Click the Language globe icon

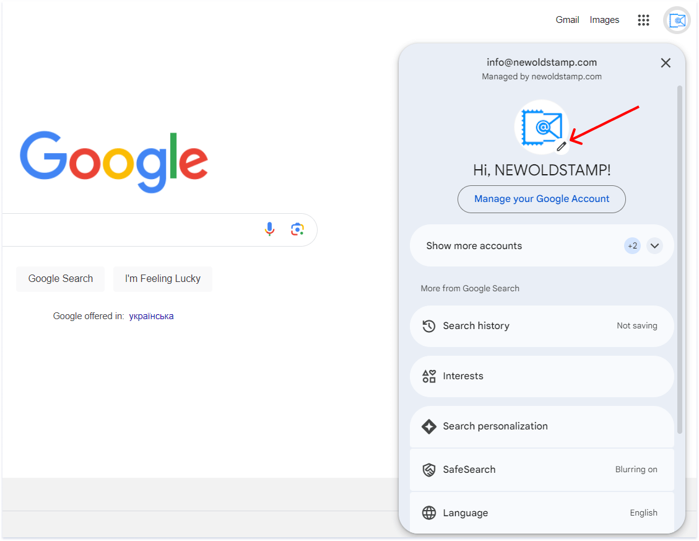click(429, 513)
